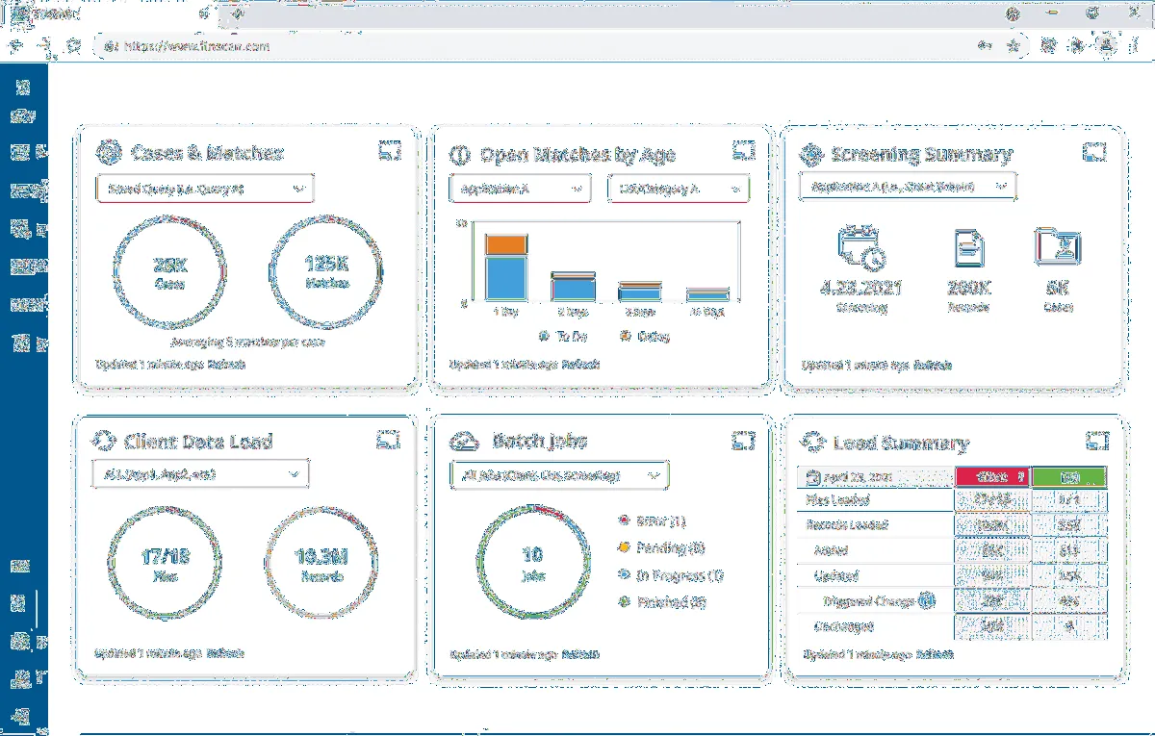This screenshot has width=1155, height=736.
Task: Open the Application A dropdown in Open Matches
Action: click(520, 189)
